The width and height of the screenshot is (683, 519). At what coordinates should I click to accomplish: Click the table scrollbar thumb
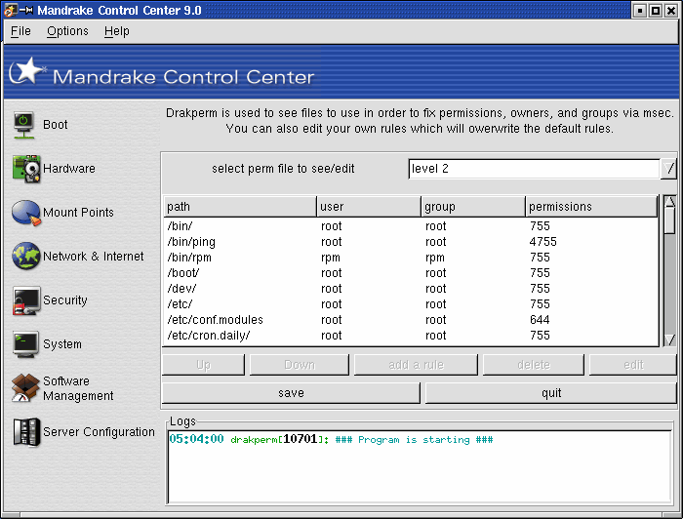(670, 220)
